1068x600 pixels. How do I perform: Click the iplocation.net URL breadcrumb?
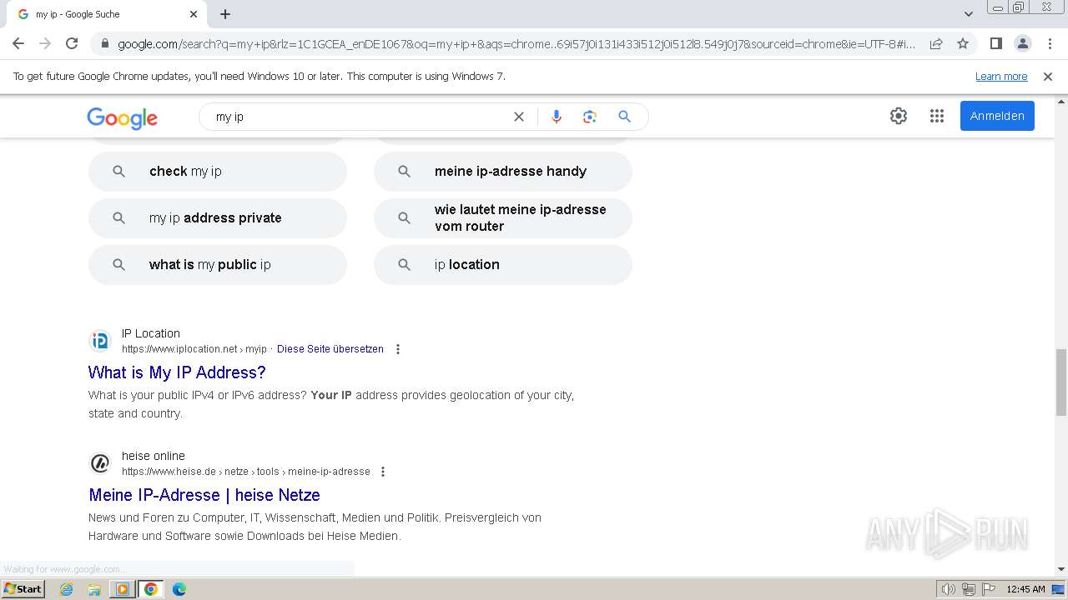coord(194,349)
